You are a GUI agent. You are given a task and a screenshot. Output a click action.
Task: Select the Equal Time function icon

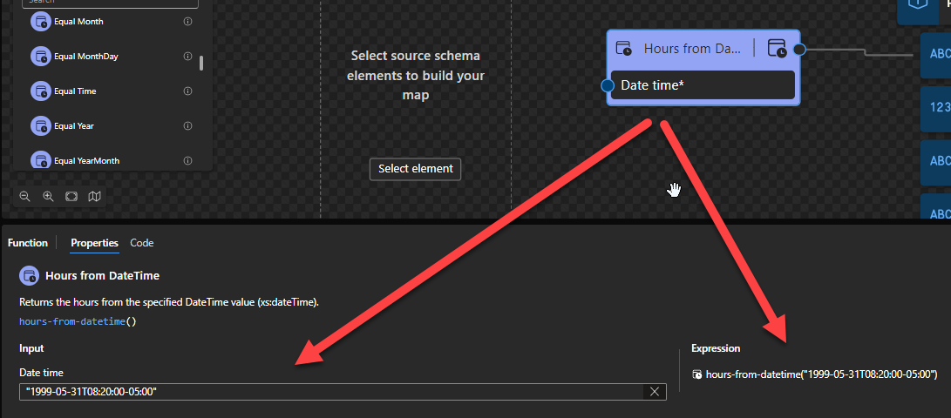tap(40, 91)
